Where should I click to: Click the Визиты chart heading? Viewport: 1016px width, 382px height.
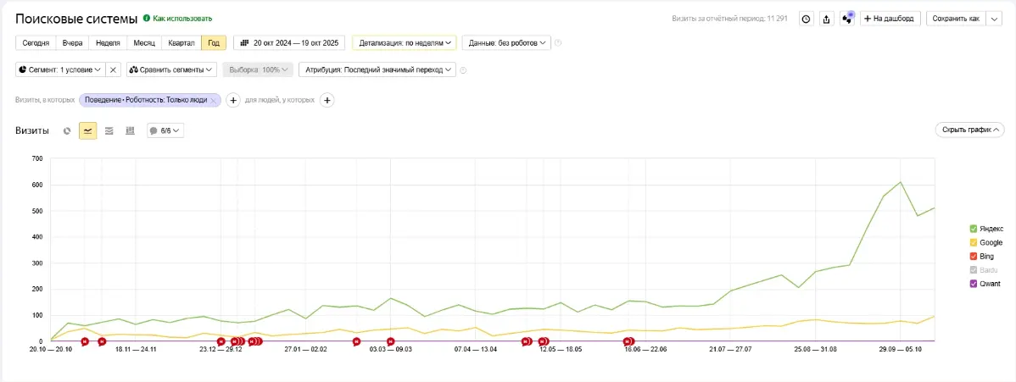[x=31, y=130]
